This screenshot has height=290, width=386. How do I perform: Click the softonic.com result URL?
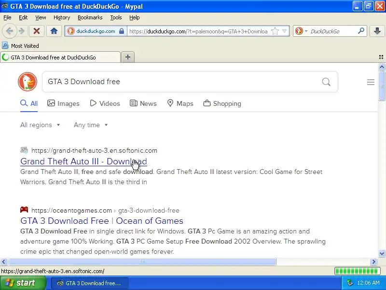point(94,150)
